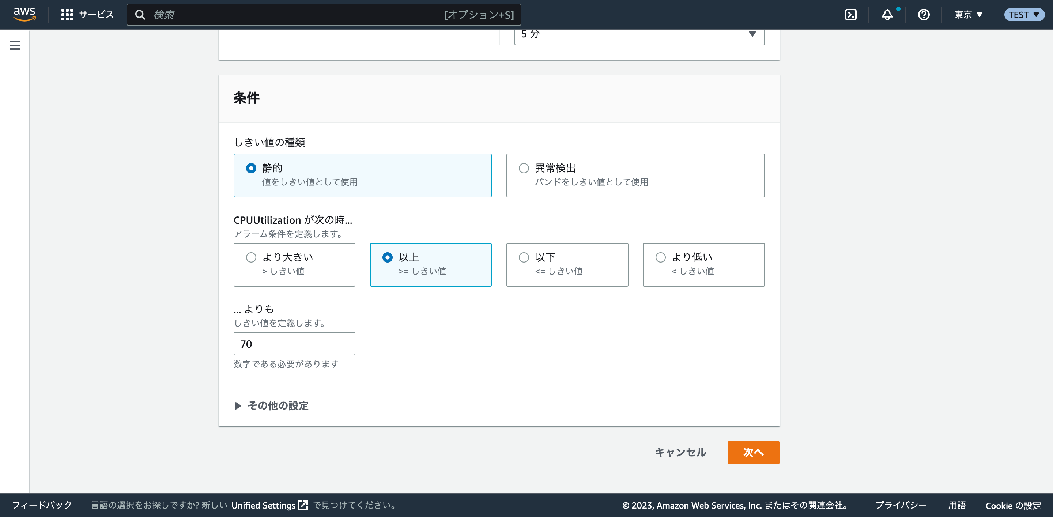Click the キャンセル button

coord(680,452)
